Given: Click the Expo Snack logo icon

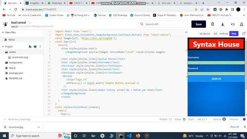Looking at the screenshot, I should [x=5, y=24].
